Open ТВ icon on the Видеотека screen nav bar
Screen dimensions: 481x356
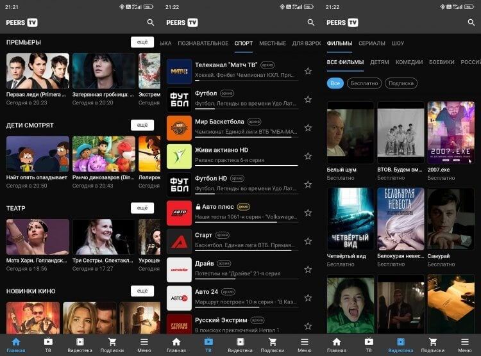point(369,342)
